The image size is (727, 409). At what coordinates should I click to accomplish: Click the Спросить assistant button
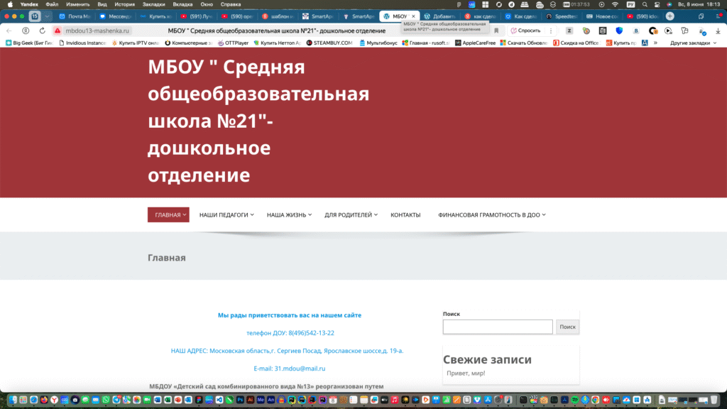(x=526, y=31)
